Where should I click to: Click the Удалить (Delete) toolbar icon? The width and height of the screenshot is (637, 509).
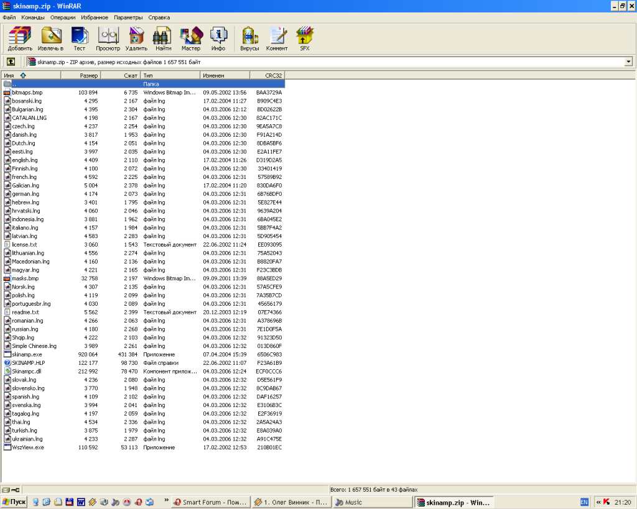click(x=136, y=39)
